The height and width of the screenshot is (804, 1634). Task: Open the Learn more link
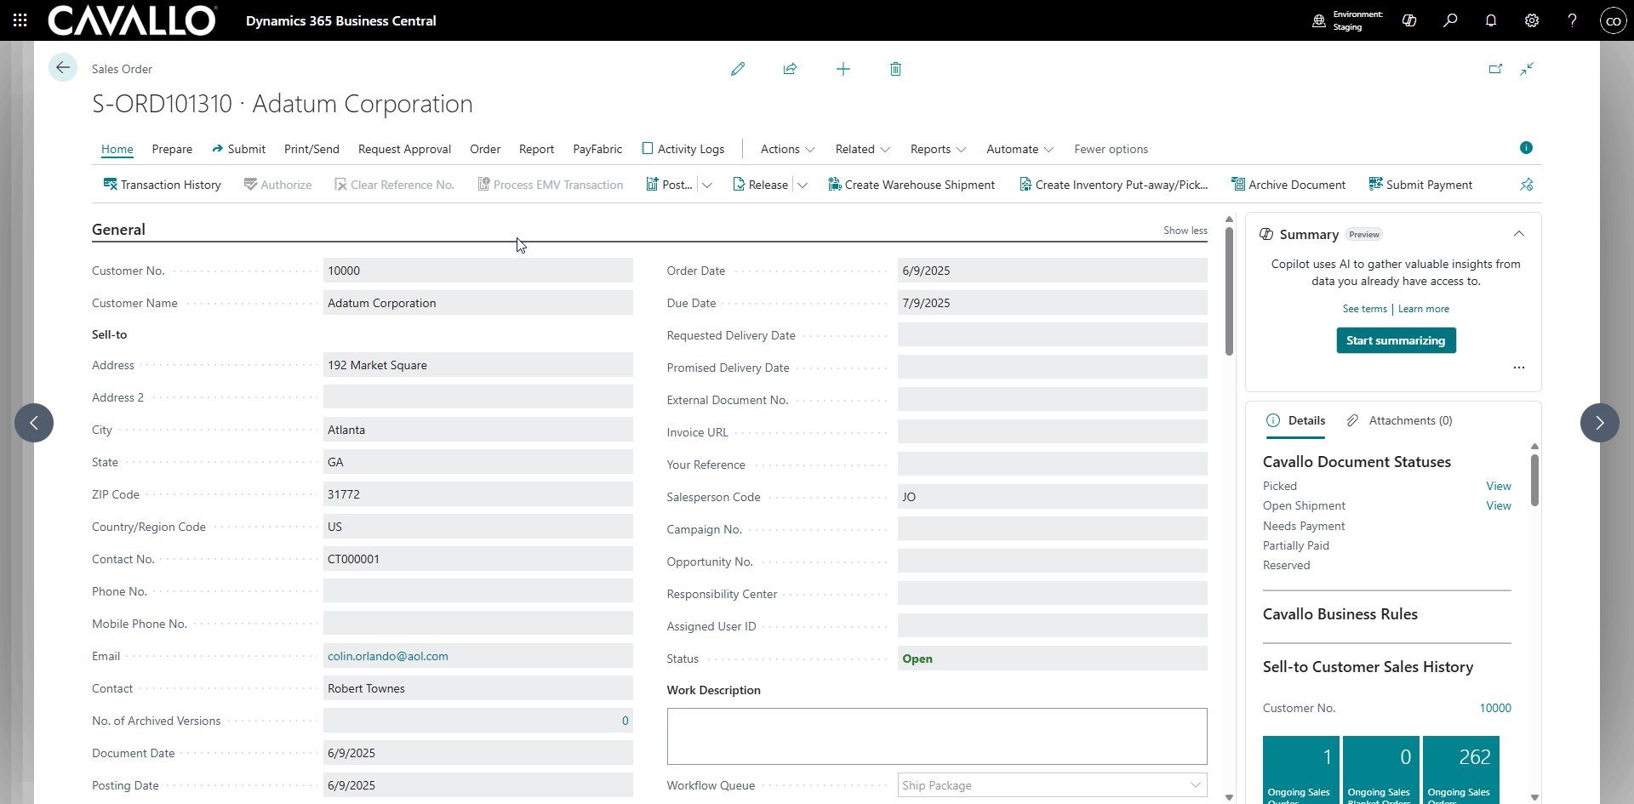pyautogui.click(x=1424, y=309)
